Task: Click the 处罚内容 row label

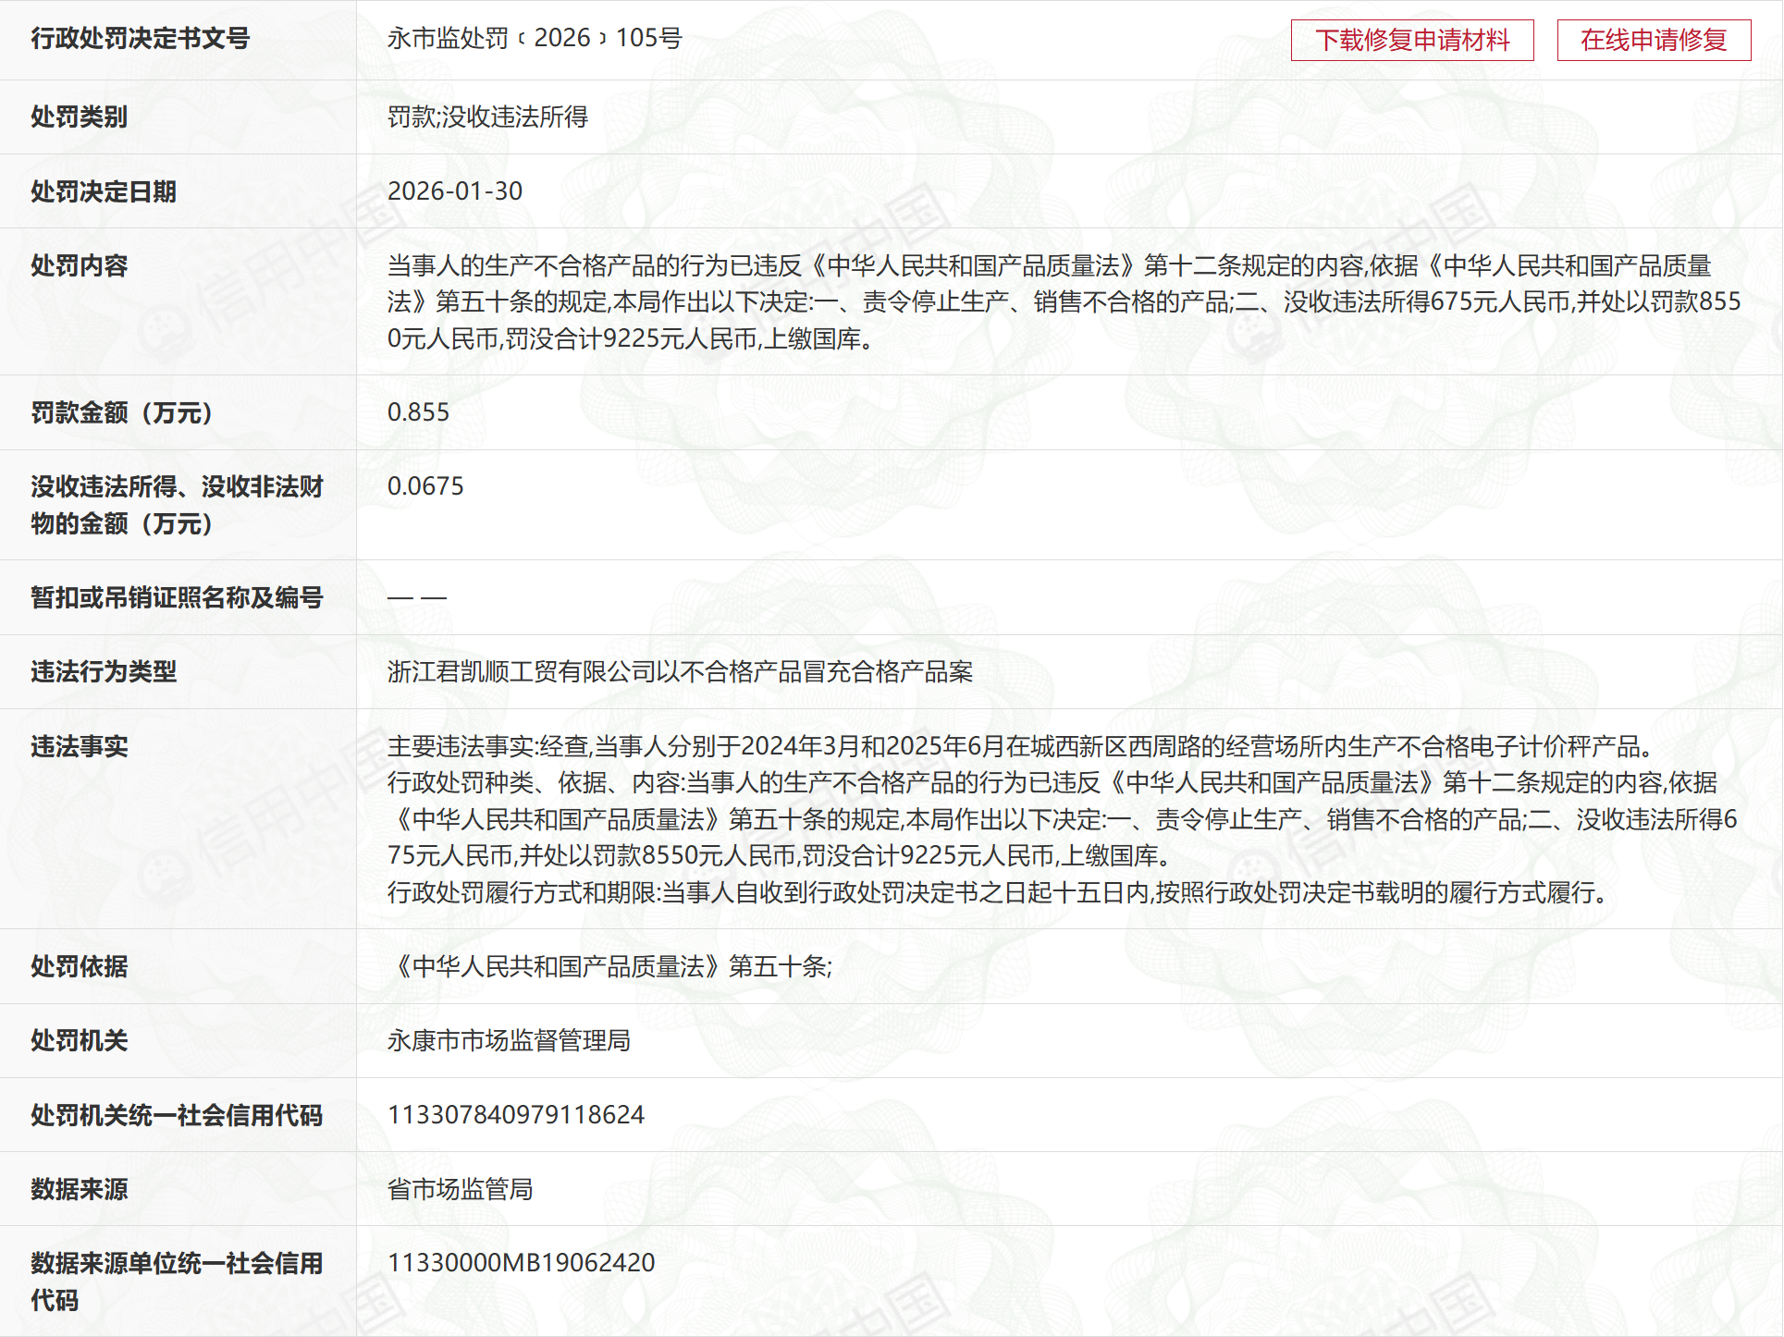Action: (79, 265)
